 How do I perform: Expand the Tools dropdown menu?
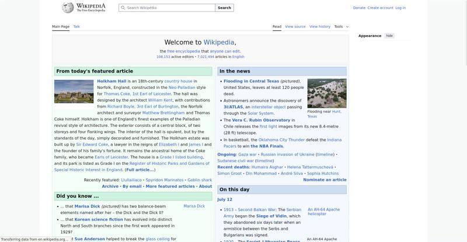tap(341, 26)
